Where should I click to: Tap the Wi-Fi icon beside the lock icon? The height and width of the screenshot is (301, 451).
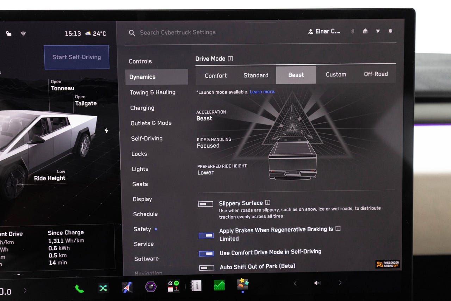tap(23, 33)
